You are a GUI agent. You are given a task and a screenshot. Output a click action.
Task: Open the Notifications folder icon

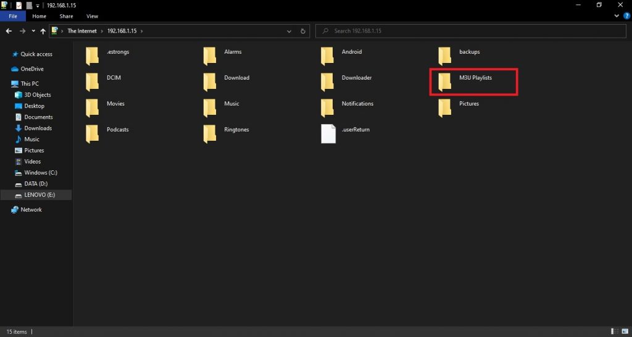point(327,108)
